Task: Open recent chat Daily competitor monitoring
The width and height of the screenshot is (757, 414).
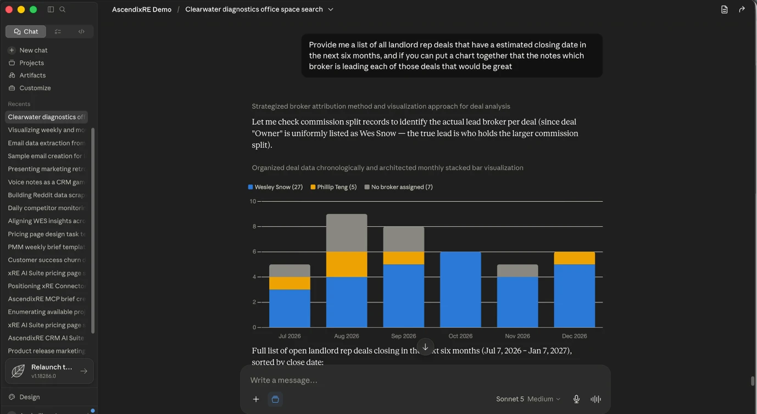Action: pyautogui.click(x=46, y=208)
